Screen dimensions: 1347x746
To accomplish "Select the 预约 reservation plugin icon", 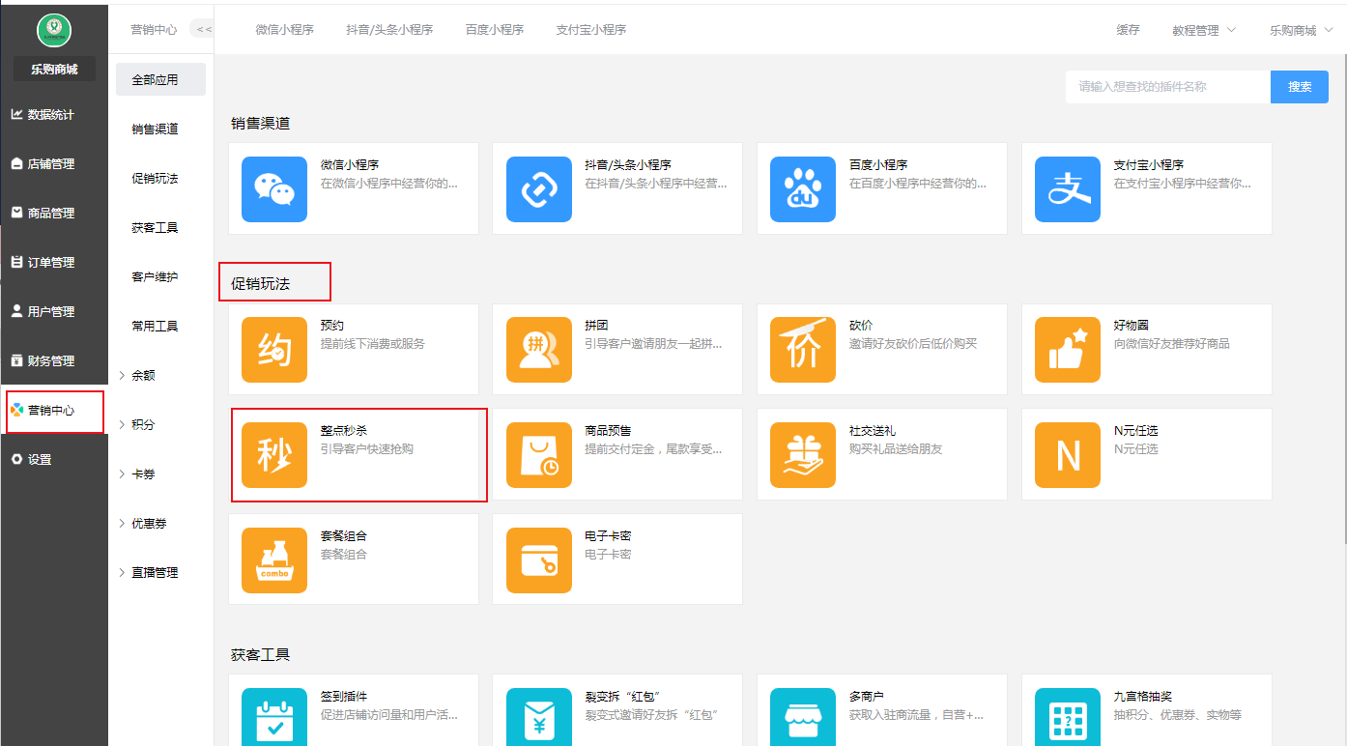I will pos(274,350).
